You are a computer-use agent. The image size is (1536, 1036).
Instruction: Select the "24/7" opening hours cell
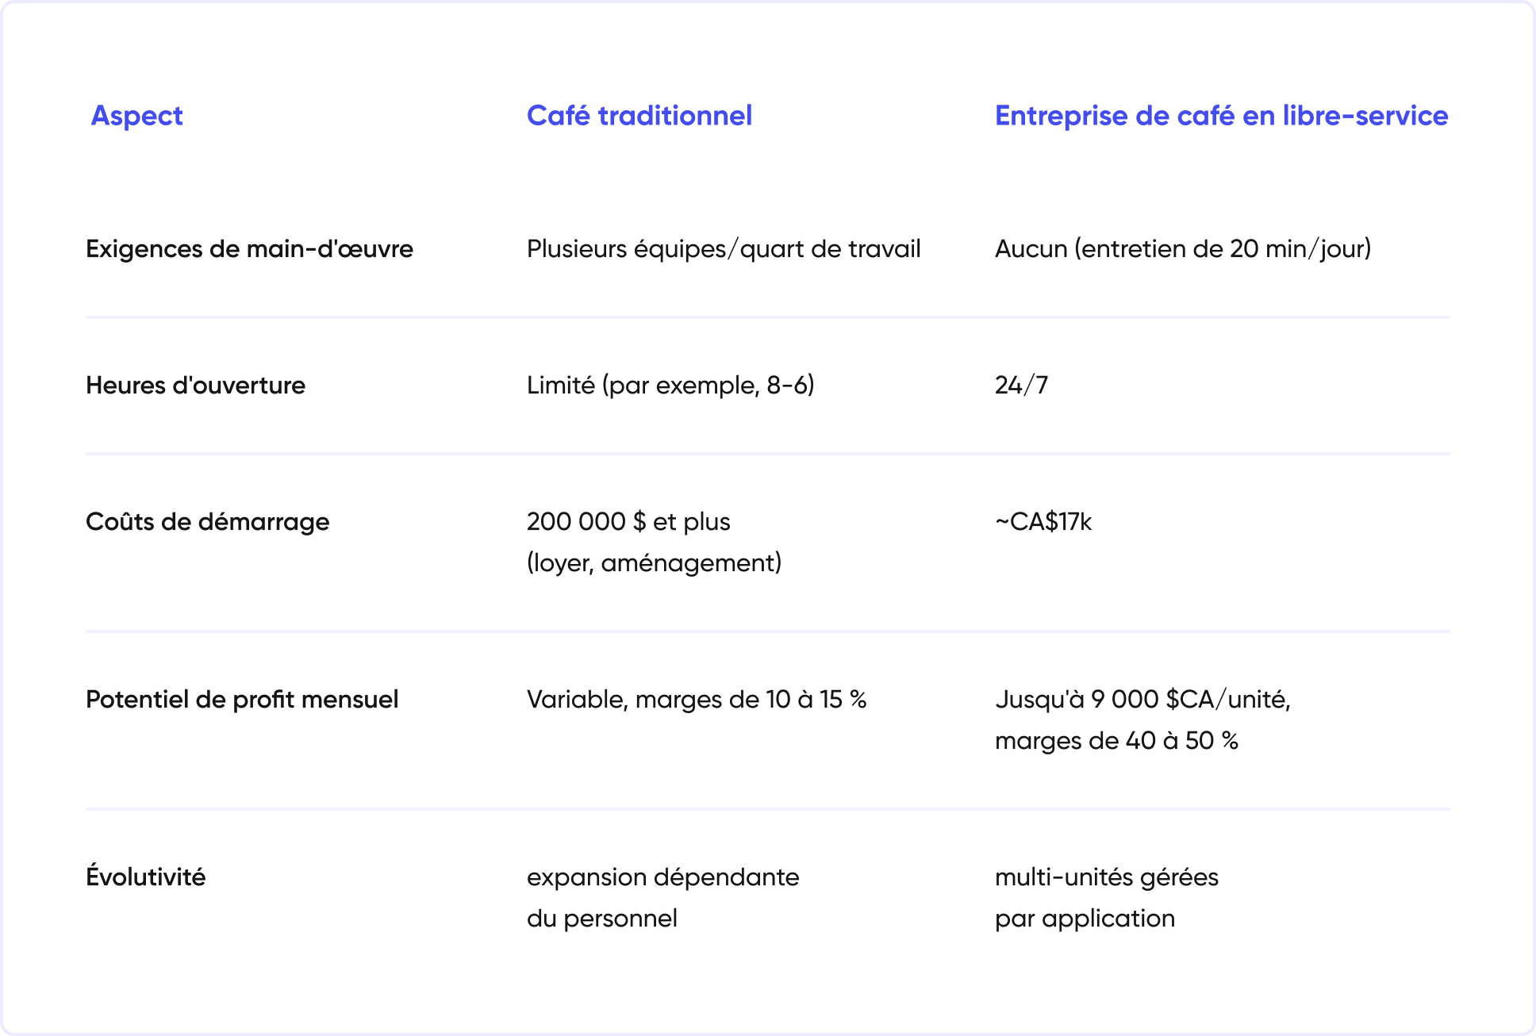tap(1021, 386)
